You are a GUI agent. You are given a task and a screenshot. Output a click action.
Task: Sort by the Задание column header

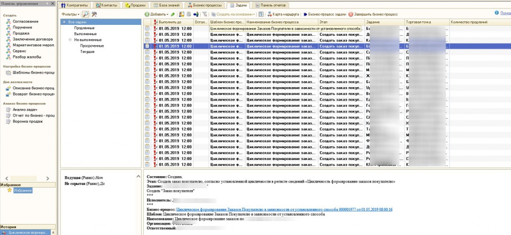coord(385,22)
